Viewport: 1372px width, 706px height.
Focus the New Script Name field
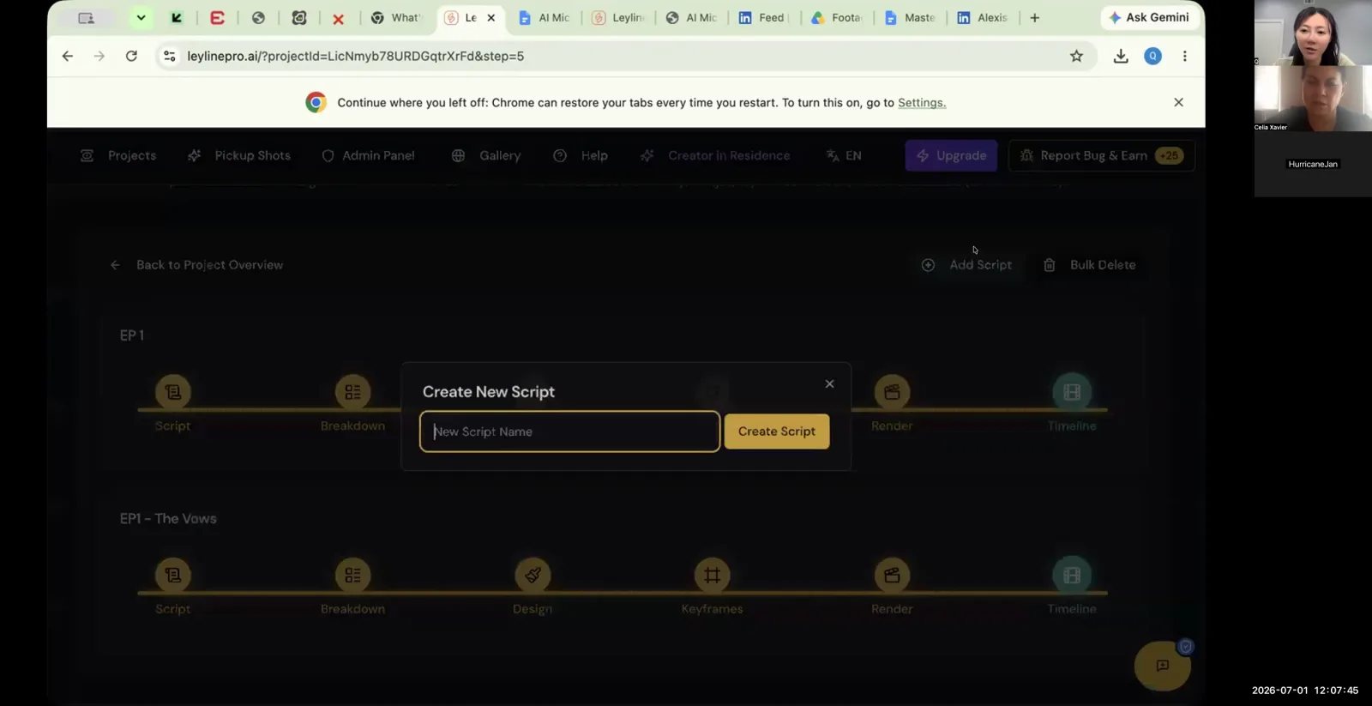pos(569,431)
